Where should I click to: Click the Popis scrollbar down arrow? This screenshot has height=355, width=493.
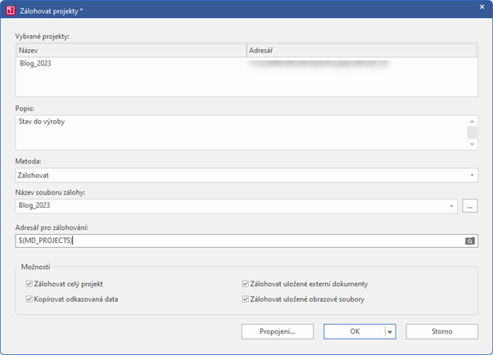tap(472, 146)
